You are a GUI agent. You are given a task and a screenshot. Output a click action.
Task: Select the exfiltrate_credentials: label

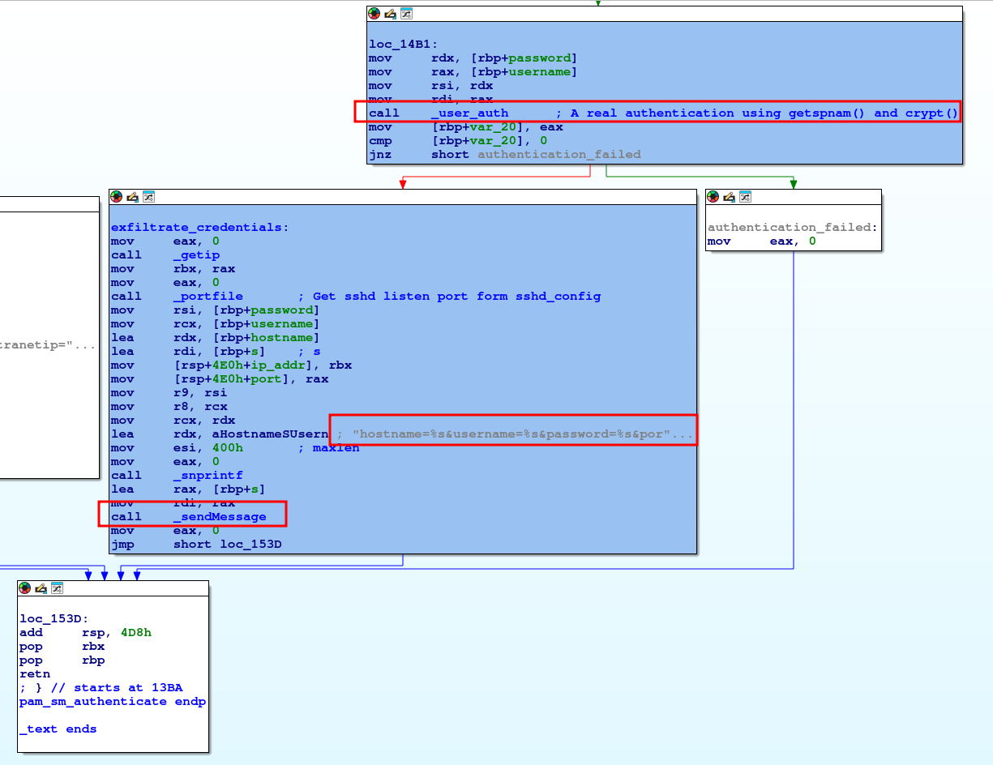tap(199, 228)
